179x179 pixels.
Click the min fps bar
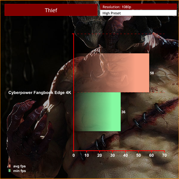pyautogui.click(x=97, y=112)
